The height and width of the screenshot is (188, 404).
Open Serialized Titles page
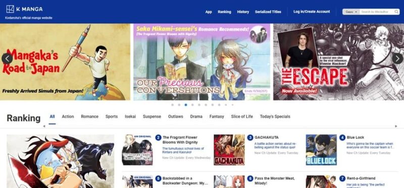(x=268, y=12)
